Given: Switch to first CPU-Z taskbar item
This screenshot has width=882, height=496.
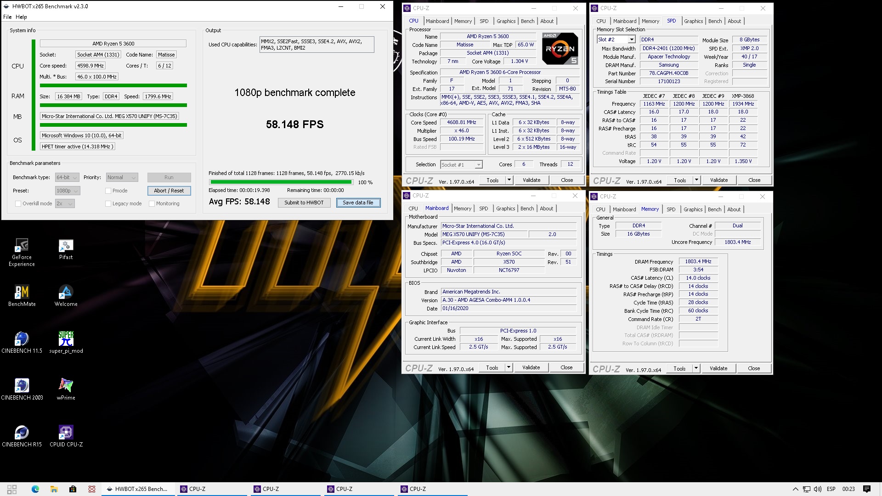Looking at the screenshot, I should (212, 489).
